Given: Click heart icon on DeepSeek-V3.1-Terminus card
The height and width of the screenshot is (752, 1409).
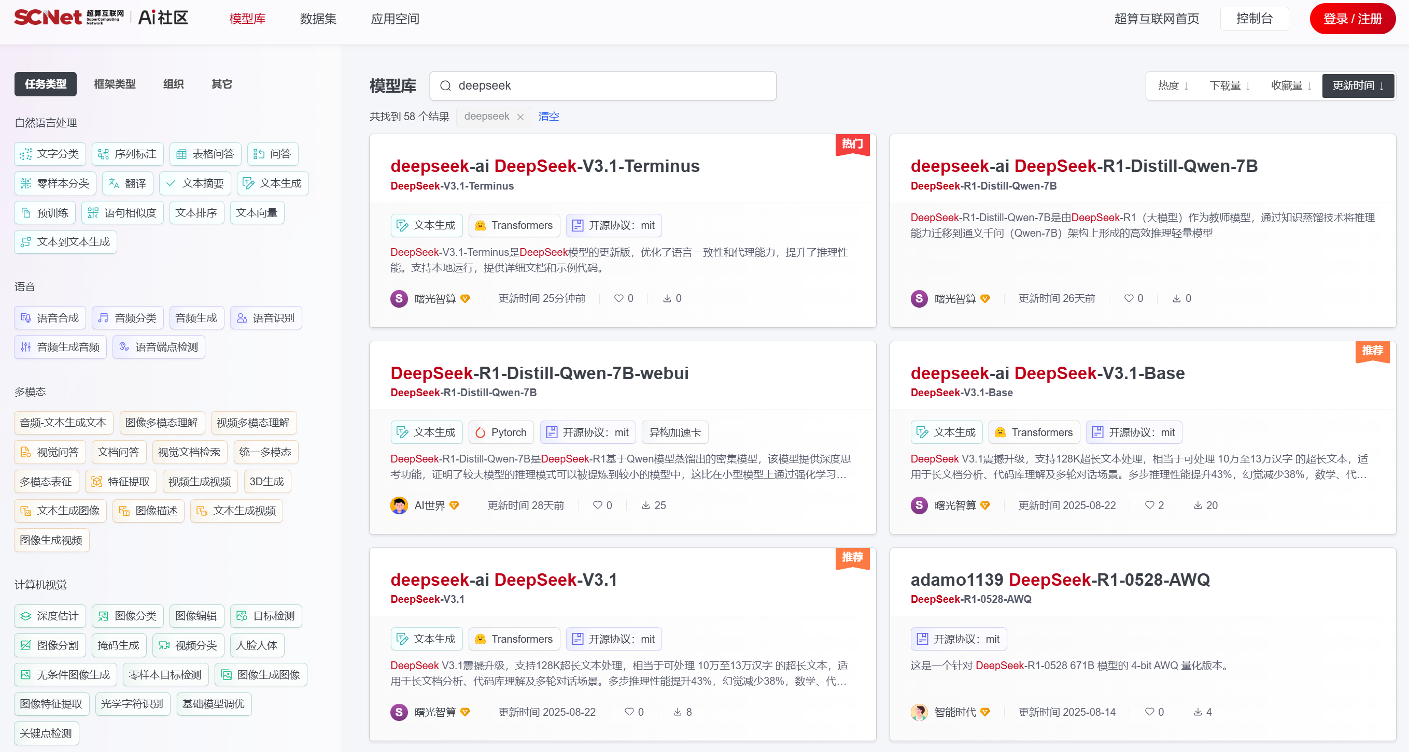Looking at the screenshot, I should pyautogui.click(x=618, y=298).
